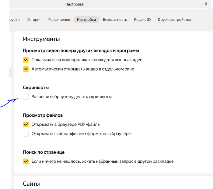
Task: Click the Просмотр файлов subsection title
Action: click(x=43, y=115)
